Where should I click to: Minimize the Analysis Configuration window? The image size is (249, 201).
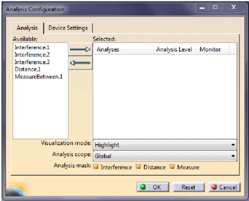(x=202, y=7)
